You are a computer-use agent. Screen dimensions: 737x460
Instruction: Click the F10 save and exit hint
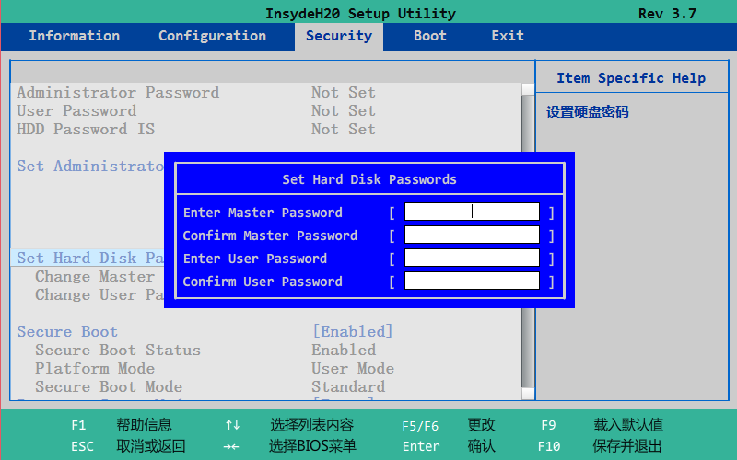549,446
